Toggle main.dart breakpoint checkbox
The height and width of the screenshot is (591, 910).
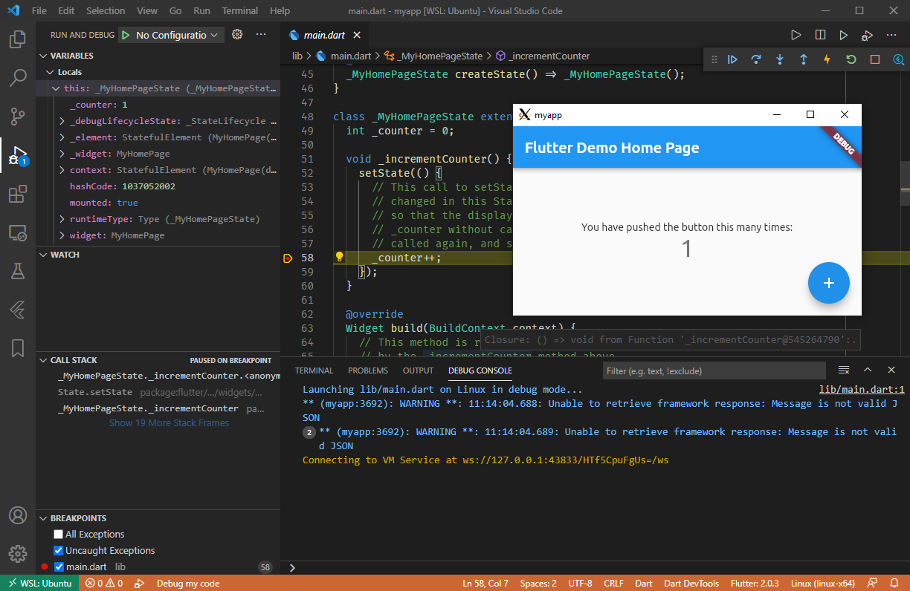(59, 567)
